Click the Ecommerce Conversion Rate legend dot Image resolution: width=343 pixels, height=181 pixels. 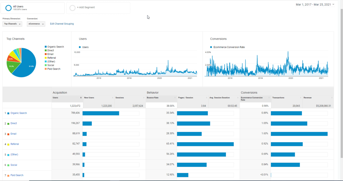(211, 47)
